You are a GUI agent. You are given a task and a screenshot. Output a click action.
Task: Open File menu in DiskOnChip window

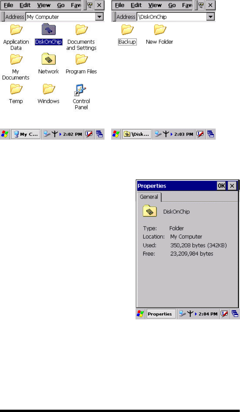coord(119,5)
